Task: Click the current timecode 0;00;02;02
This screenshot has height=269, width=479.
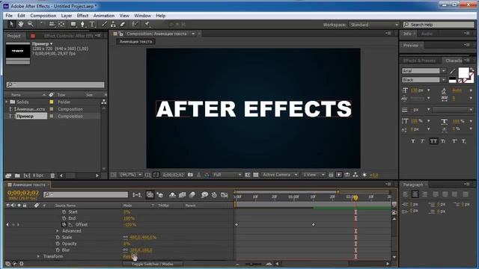Action: (23, 193)
